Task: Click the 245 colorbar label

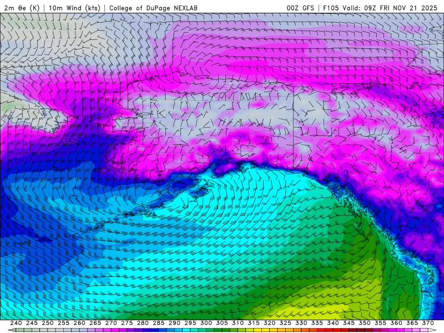Action: pyautogui.click(x=32, y=323)
